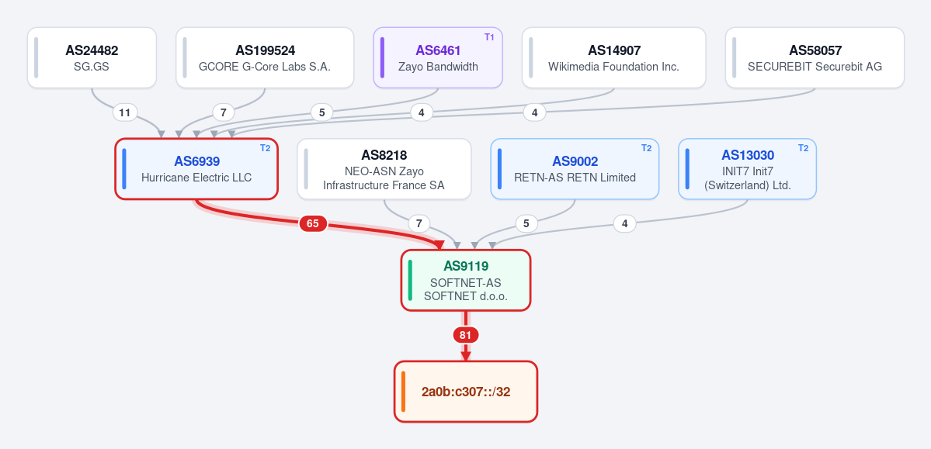Viewport: 931px width, 449px height.
Task: Click the T2 badge on RETN Limited
Action: [646, 147]
